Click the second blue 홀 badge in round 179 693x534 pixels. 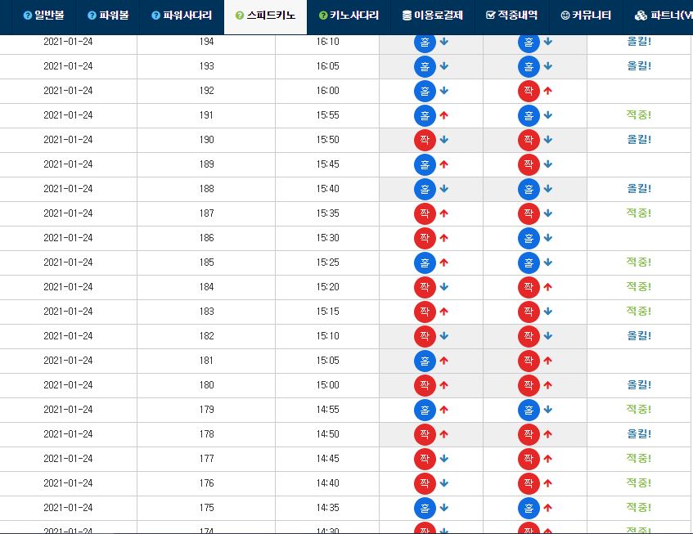529,411
